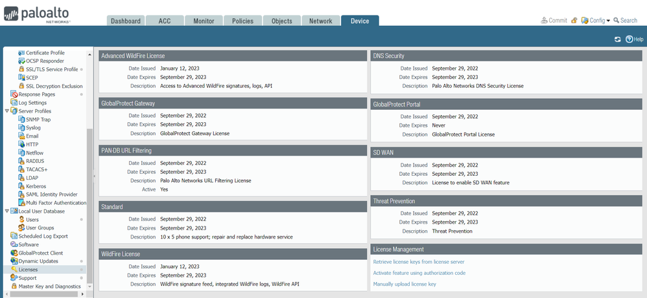The width and height of the screenshot is (647, 298).
Task: Click the PAN-DB URL Filtering header
Action: (x=233, y=151)
